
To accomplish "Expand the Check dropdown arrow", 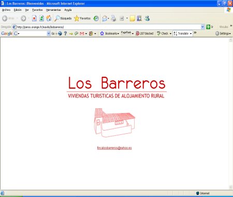I will click(170, 34).
